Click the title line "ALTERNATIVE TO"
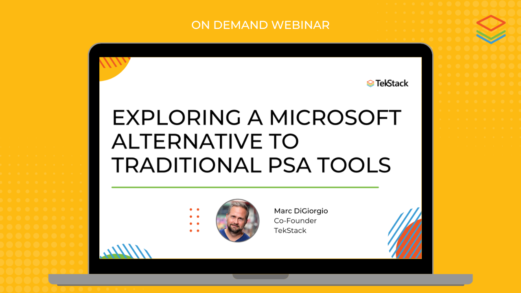The width and height of the screenshot is (521, 293). (x=205, y=141)
